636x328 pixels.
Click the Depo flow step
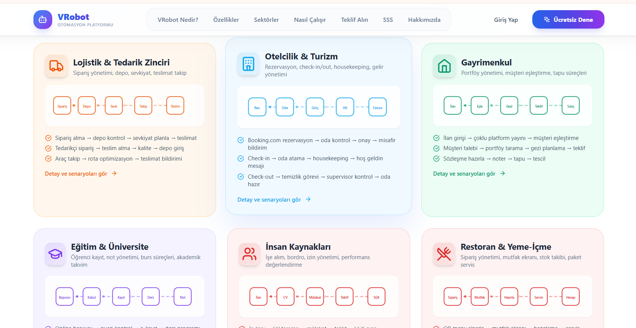[x=87, y=106]
